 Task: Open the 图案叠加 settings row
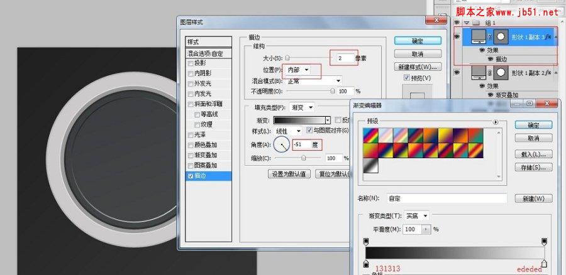208,165
